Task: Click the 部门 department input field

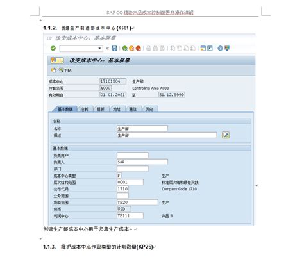Action: click(x=133, y=169)
